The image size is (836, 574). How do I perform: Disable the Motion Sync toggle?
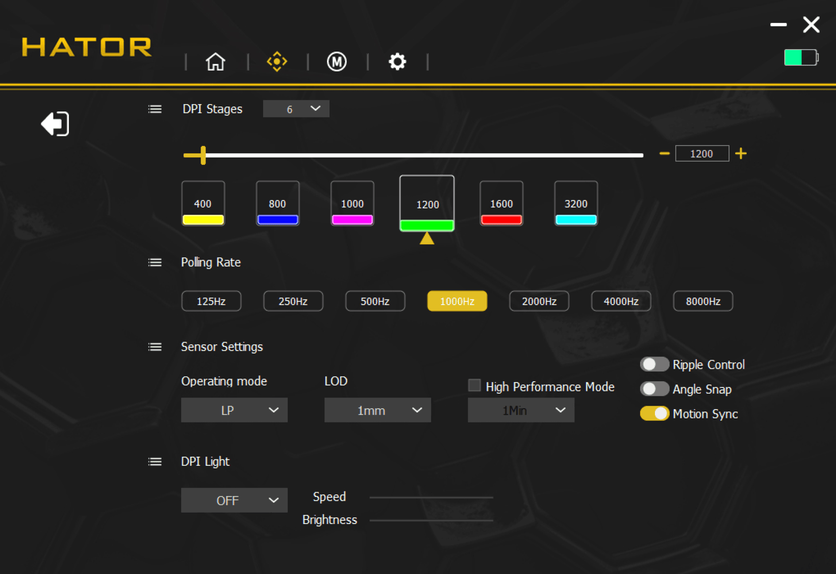click(x=654, y=413)
